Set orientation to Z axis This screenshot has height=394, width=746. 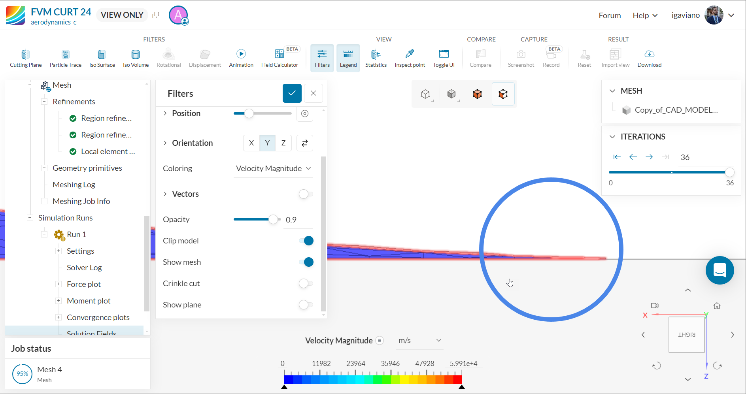pyautogui.click(x=283, y=143)
